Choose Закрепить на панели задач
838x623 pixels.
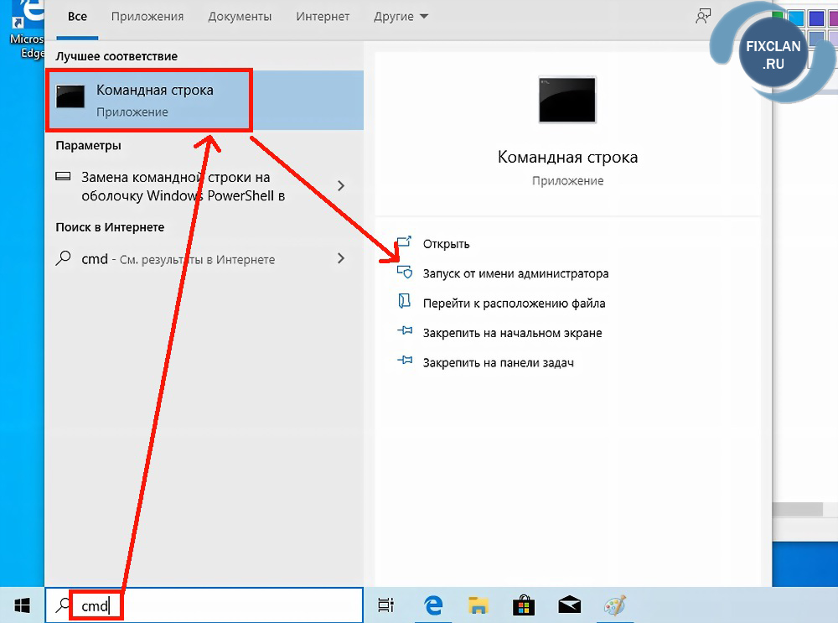[498, 362]
